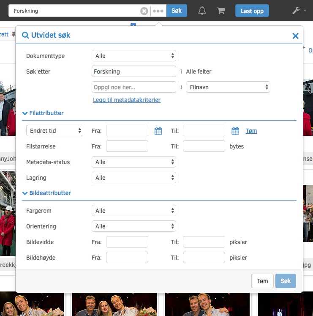Open the Fra date calendar picker
This screenshot has width=313, height=316.
[158, 131]
